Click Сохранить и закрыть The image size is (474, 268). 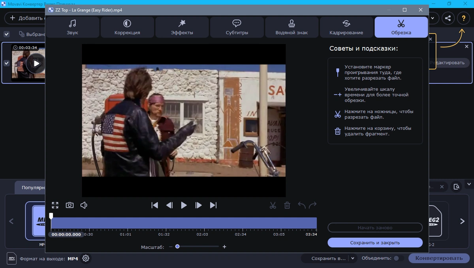pos(375,243)
